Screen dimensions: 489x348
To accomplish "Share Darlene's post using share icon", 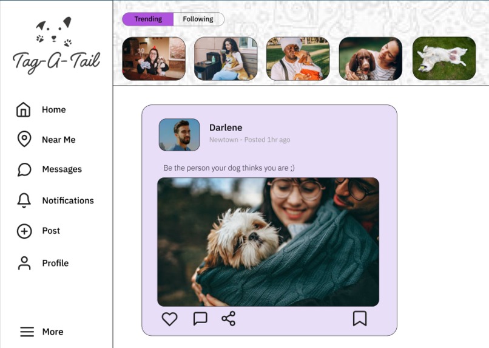I will 229,319.
